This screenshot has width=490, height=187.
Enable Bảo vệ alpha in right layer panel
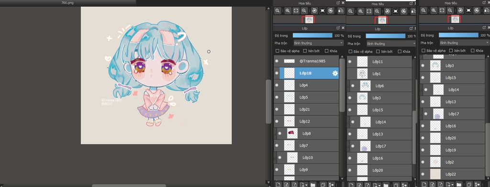click(423, 51)
